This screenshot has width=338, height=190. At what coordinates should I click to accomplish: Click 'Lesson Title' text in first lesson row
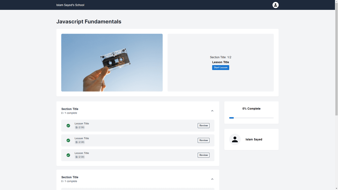pos(82,124)
